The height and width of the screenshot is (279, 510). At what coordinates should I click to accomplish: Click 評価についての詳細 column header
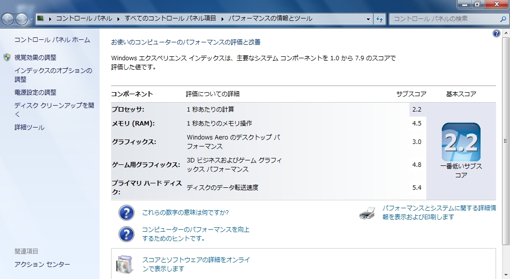click(213, 94)
